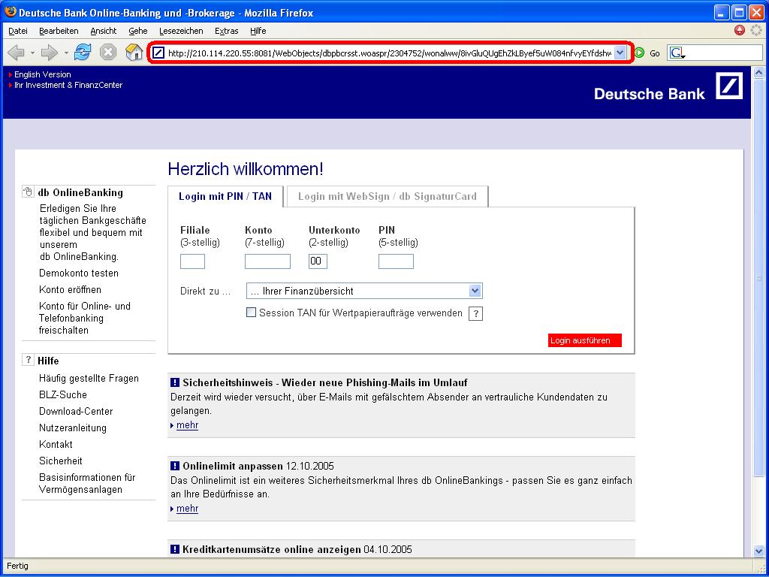769x577 pixels.
Task: Open the Back button history dropdown arrow
Action: 32,53
